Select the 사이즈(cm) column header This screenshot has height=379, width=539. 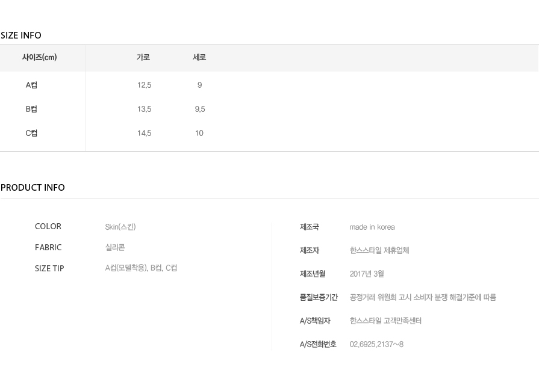[40, 57]
